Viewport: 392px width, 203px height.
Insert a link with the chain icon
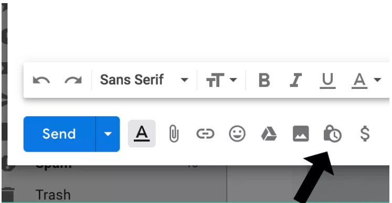[x=205, y=134]
